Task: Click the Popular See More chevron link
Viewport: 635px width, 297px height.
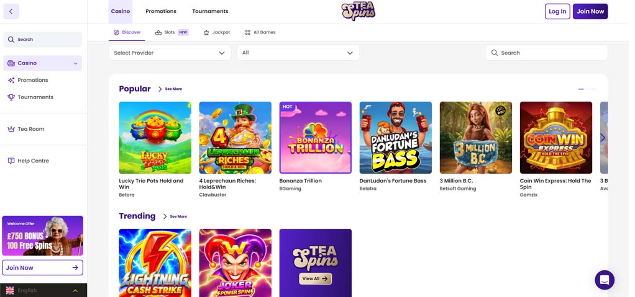Action: click(x=170, y=89)
